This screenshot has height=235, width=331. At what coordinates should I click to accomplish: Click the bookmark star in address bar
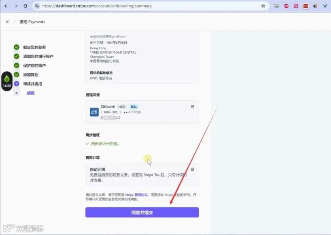pos(263,6)
